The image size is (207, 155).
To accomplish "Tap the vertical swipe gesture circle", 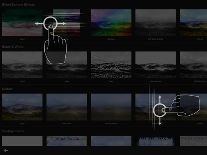I will [160, 110].
